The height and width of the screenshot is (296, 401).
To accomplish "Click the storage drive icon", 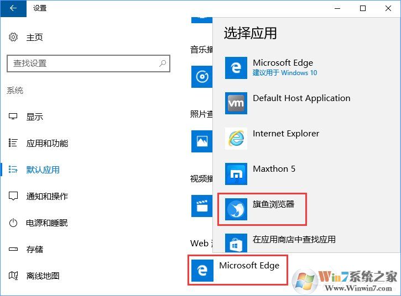I will (x=13, y=249).
